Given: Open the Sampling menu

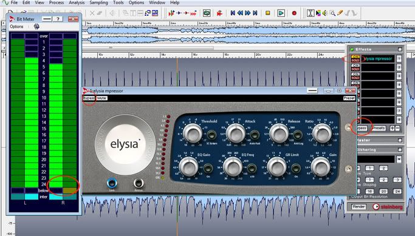Looking at the screenshot, I should [x=98, y=2].
